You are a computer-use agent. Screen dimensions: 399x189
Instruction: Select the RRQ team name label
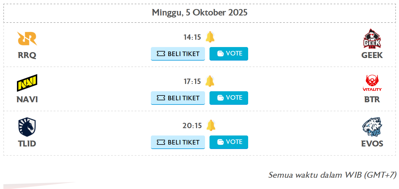(27, 55)
